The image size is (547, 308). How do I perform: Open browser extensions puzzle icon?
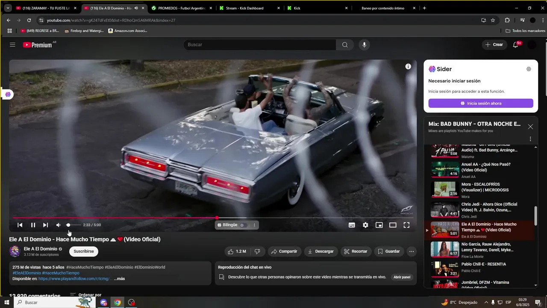(x=507, y=20)
